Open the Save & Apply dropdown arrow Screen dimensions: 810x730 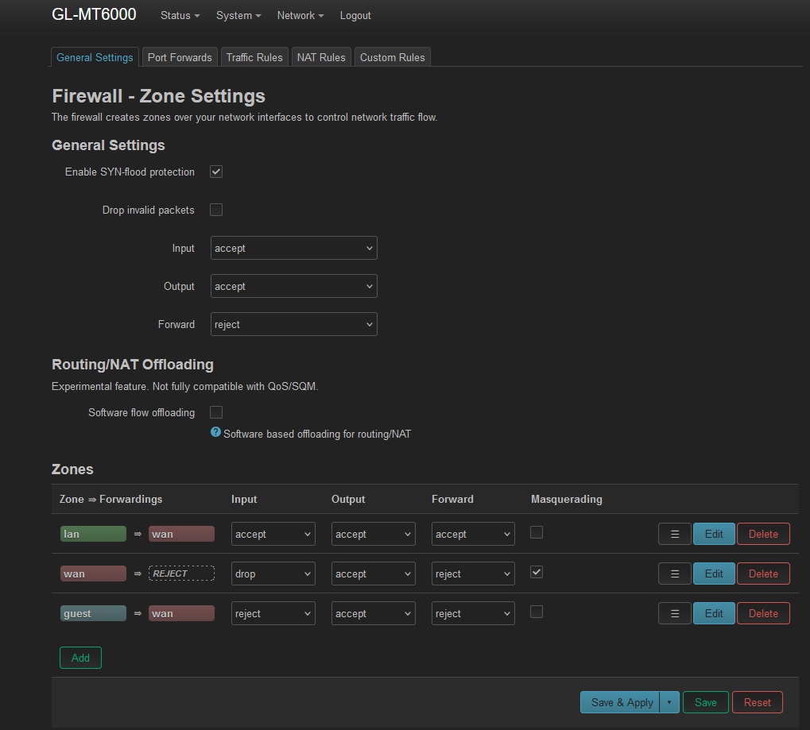pyautogui.click(x=669, y=702)
